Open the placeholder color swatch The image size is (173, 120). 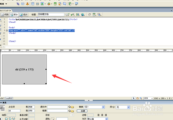coord(52,119)
